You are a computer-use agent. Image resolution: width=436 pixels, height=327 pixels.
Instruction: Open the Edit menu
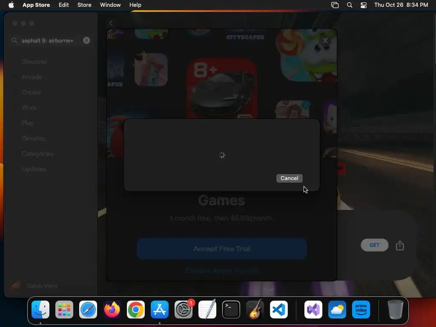tap(64, 5)
